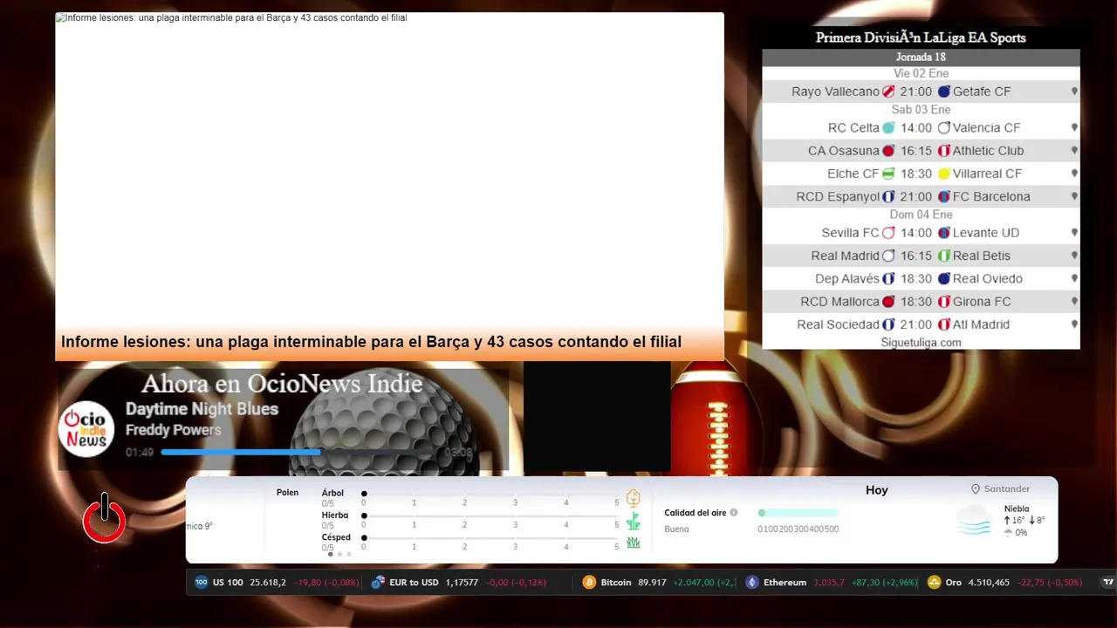1117x628 pixels.
Task: Click the Hierba pollen level slider
Action: pyautogui.click(x=490, y=515)
